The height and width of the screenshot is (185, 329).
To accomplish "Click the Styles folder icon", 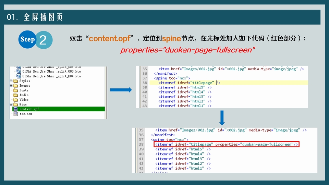I will (x=15, y=81).
